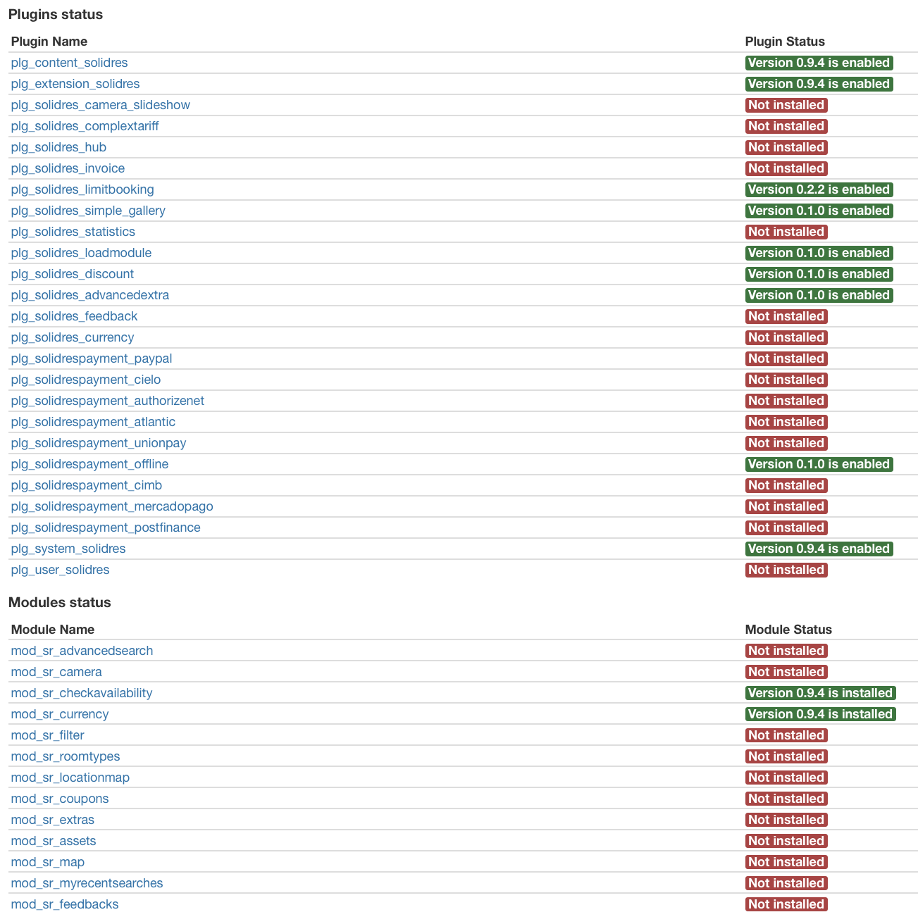This screenshot has width=918, height=924.
Task: Click the mod_sr_feedbacks module link
Action: click(65, 904)
